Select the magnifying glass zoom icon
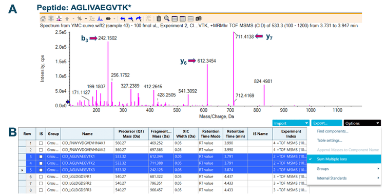The height and width of the screenshot is (196, 385). click(x=167, y=18)
